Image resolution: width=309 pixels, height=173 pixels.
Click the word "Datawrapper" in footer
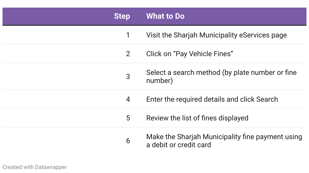point(51,167)
